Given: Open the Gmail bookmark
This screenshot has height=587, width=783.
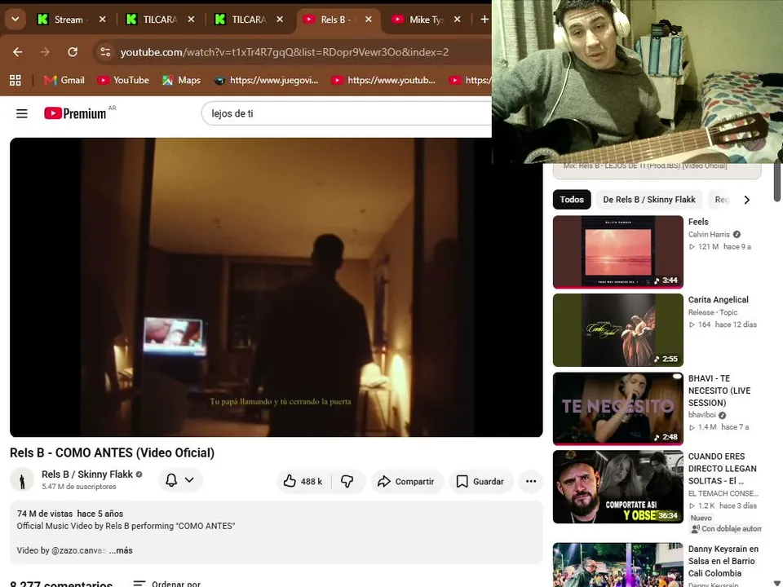Looking at the screenshot, I should pos(64,80).
